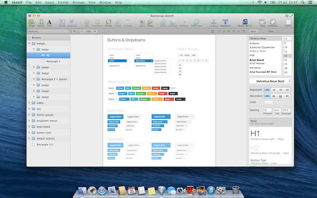
Task: Select the Shape tool in toolbar
Action: (31, 22)
